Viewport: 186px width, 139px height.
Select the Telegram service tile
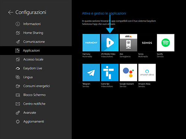point(91,72)
